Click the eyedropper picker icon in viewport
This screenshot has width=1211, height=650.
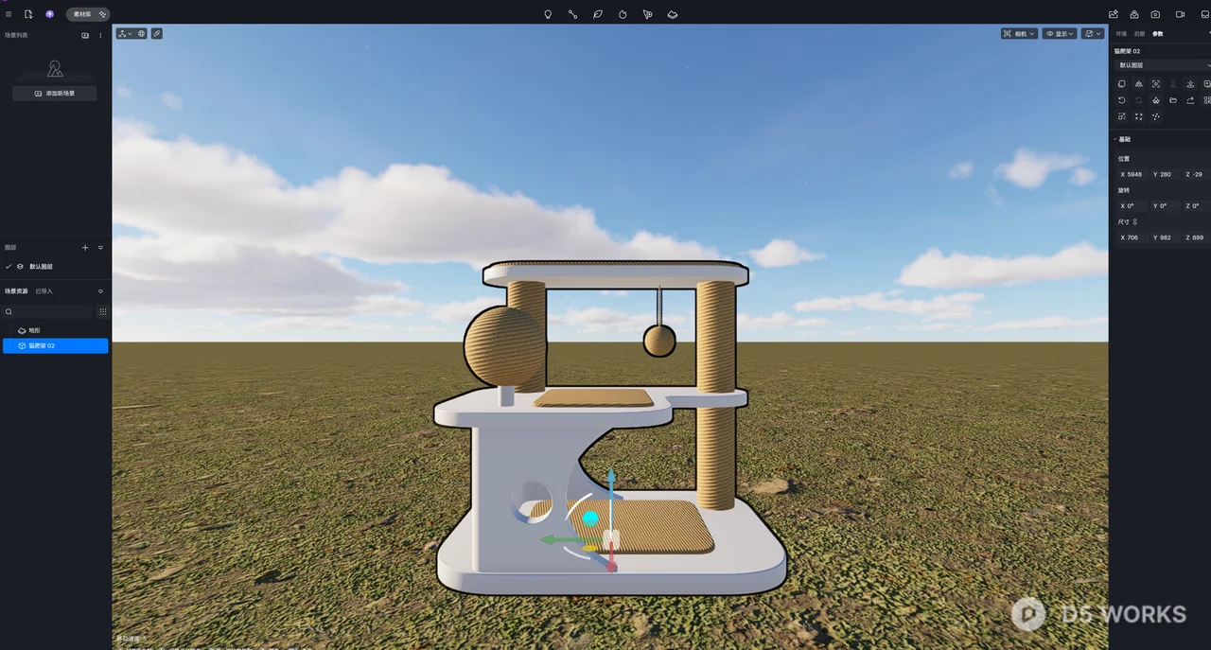(x=157, y=33)
